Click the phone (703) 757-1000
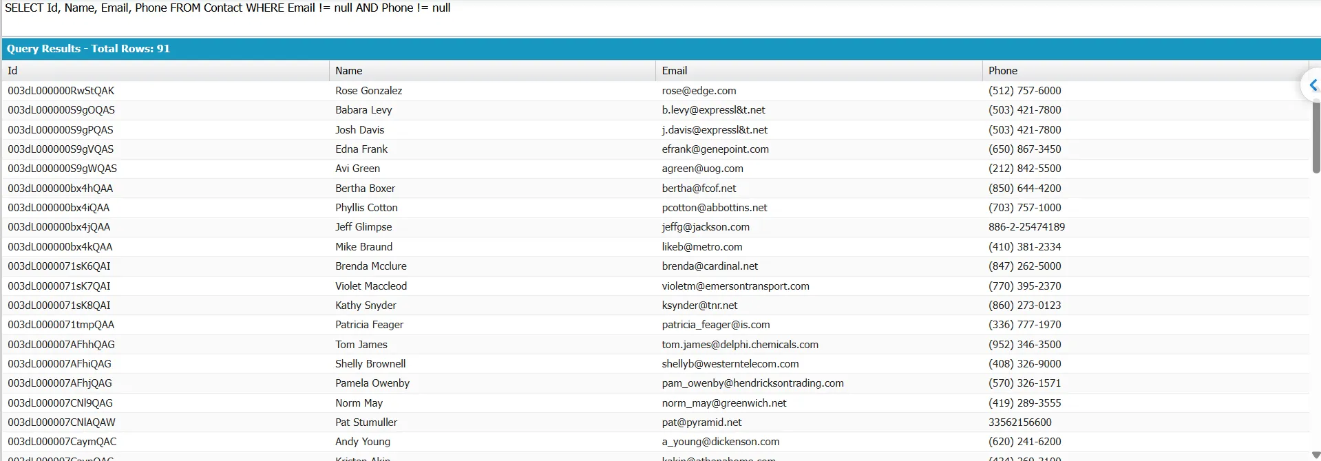1321x461 pixels. click(x=1024, y=208)
